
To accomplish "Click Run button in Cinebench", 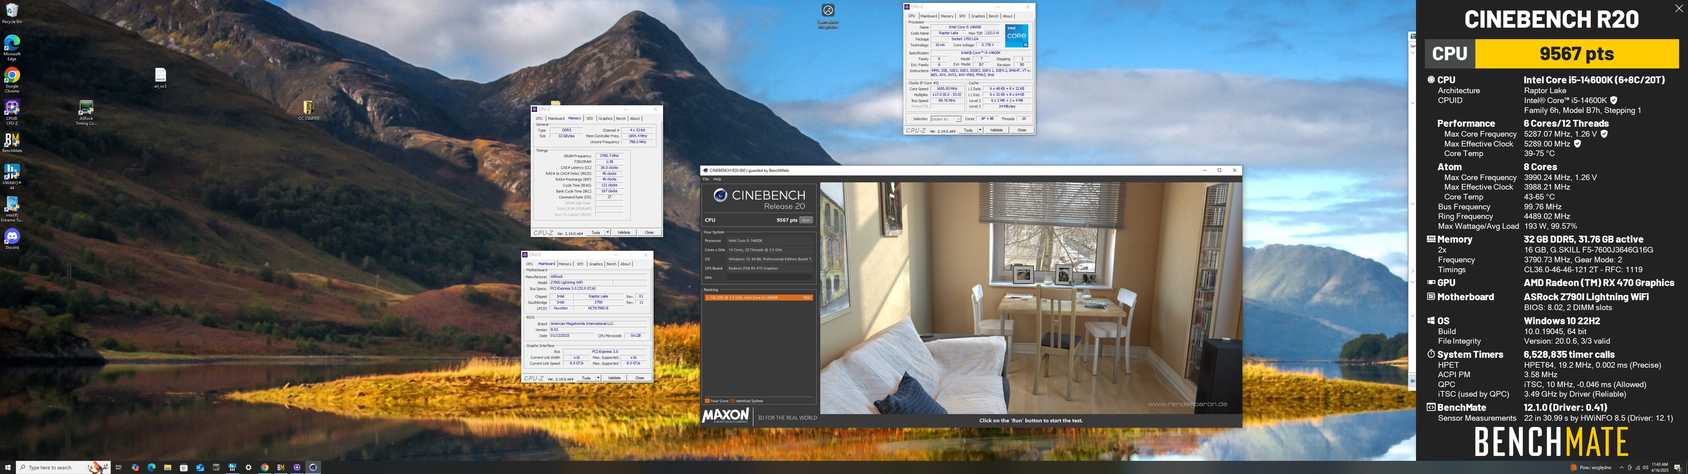I will (x=806, y=220).
